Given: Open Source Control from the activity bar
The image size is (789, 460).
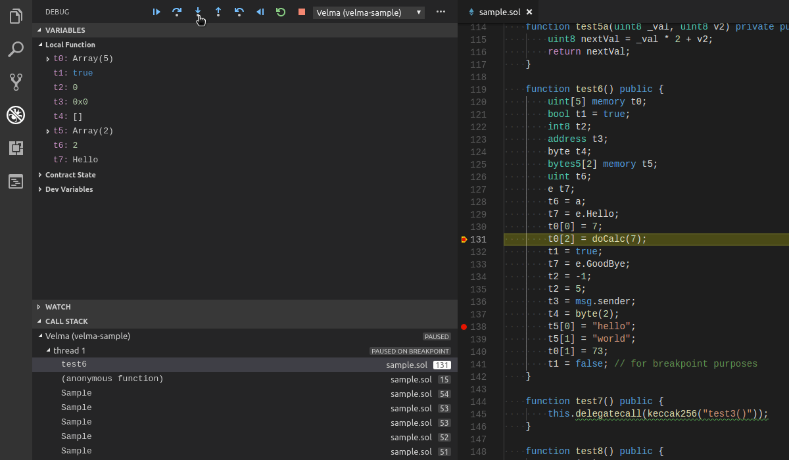Looking at the screenshot, I should click(x=16, y=81).
